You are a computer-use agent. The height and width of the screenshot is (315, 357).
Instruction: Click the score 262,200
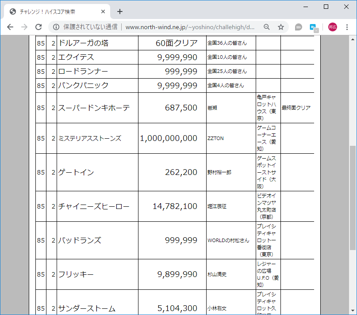(181, 172)
